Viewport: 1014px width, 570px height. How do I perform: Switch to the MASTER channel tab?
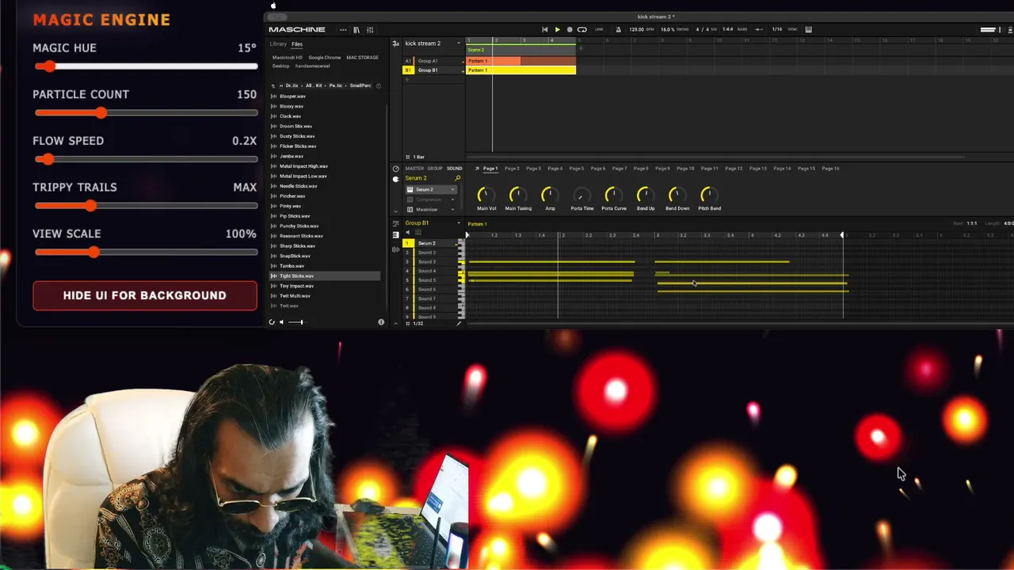(x=414, y=169)
